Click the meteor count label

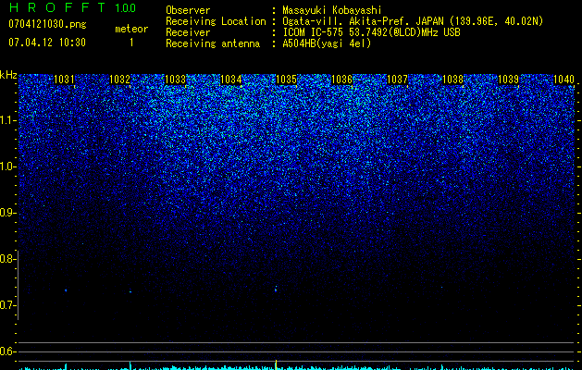coord(131,29)
